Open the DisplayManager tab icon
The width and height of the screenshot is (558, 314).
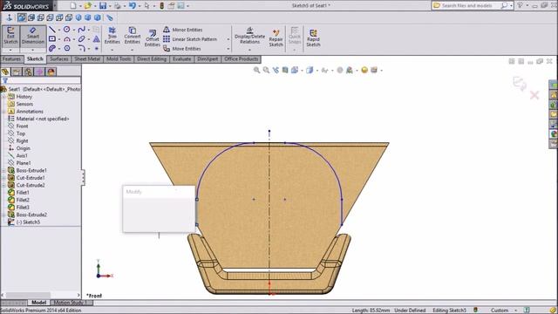[51, 72]
